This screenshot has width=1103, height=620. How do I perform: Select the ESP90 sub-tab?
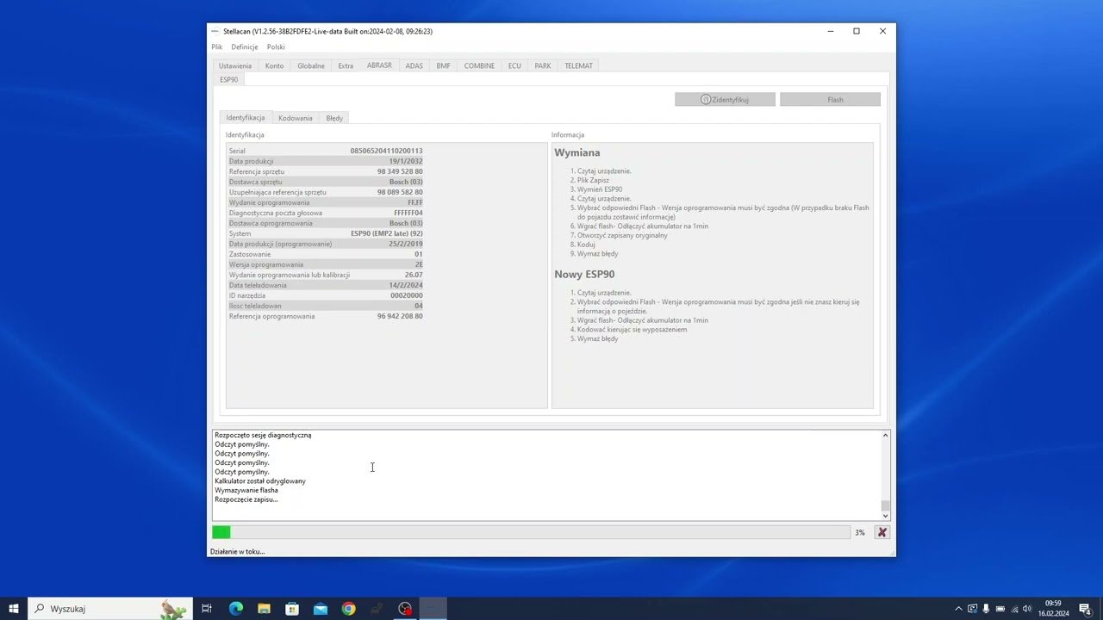point(228,79)
